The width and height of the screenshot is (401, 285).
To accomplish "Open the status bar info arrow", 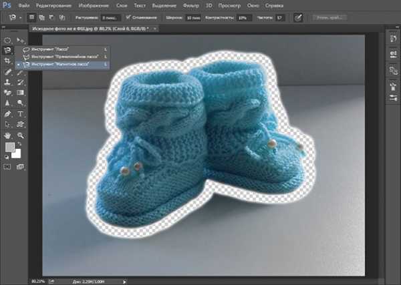I will pyautogui.click(x=124, y=282).
